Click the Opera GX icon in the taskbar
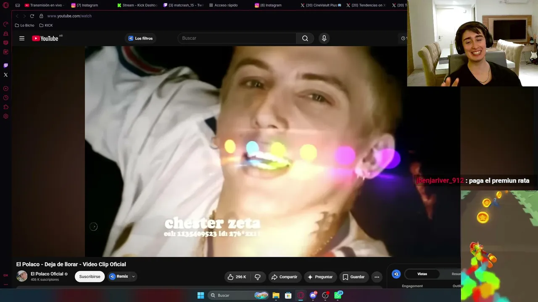 301,295
